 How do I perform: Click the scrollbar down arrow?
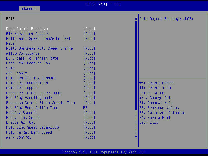pos(136,137)
